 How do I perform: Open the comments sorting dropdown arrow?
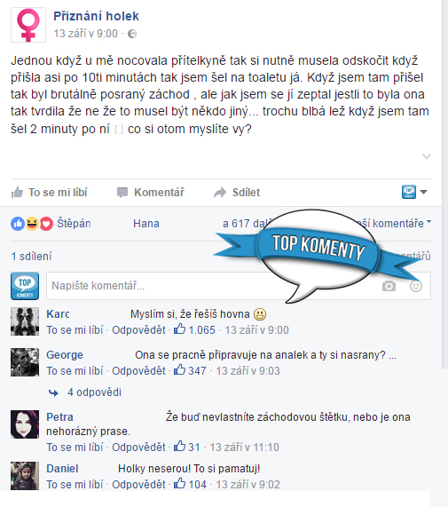(x=428, y=222)
